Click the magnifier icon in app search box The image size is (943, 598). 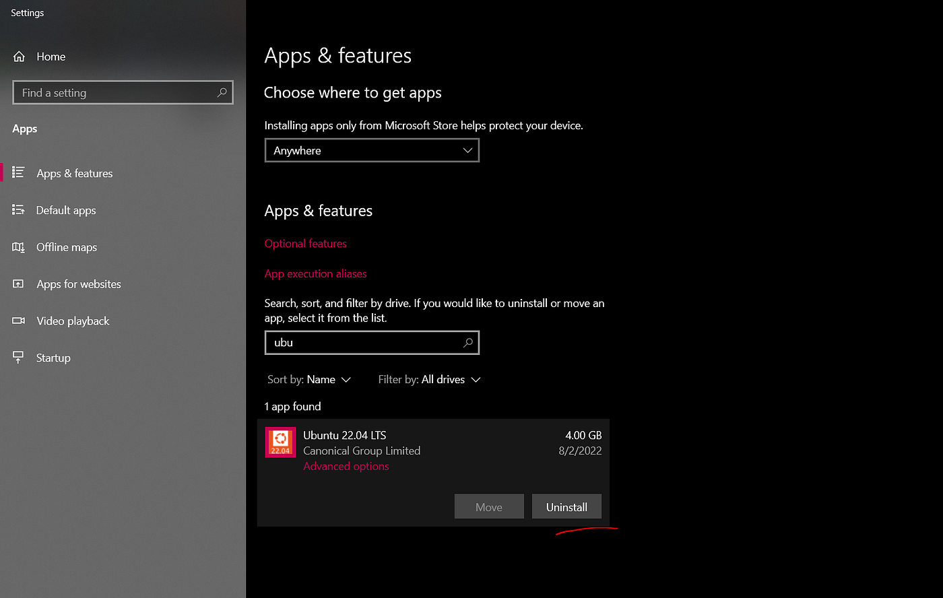pyautogui.click(x=467, y=342)
